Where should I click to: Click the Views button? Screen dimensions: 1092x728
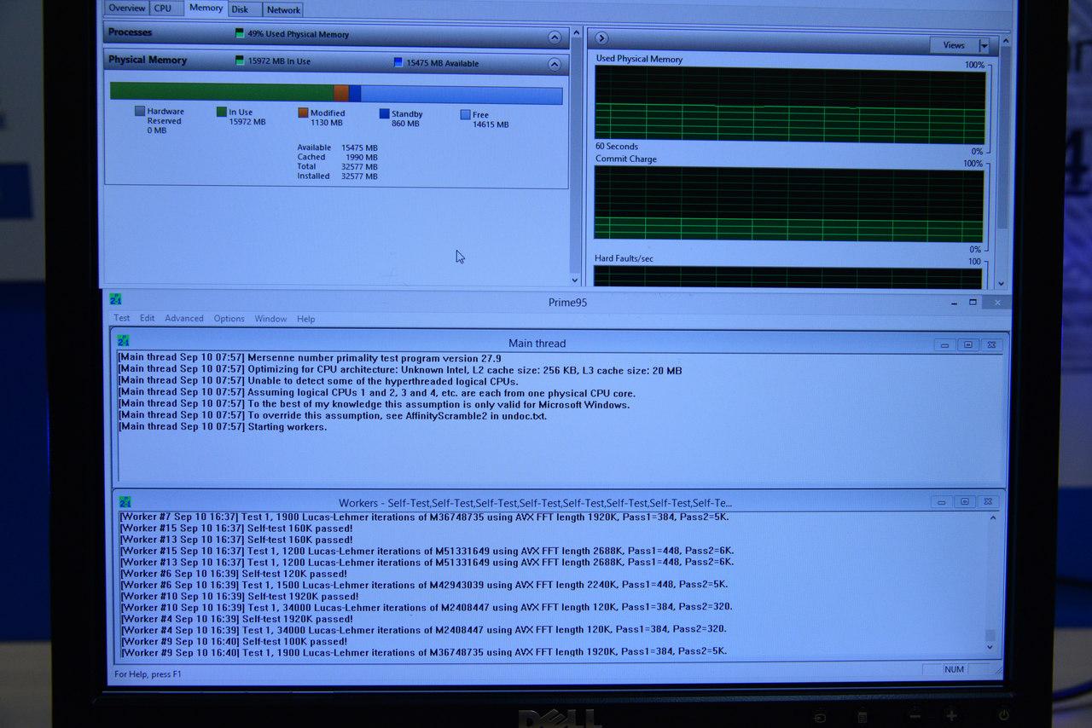[x=954, y=45]
